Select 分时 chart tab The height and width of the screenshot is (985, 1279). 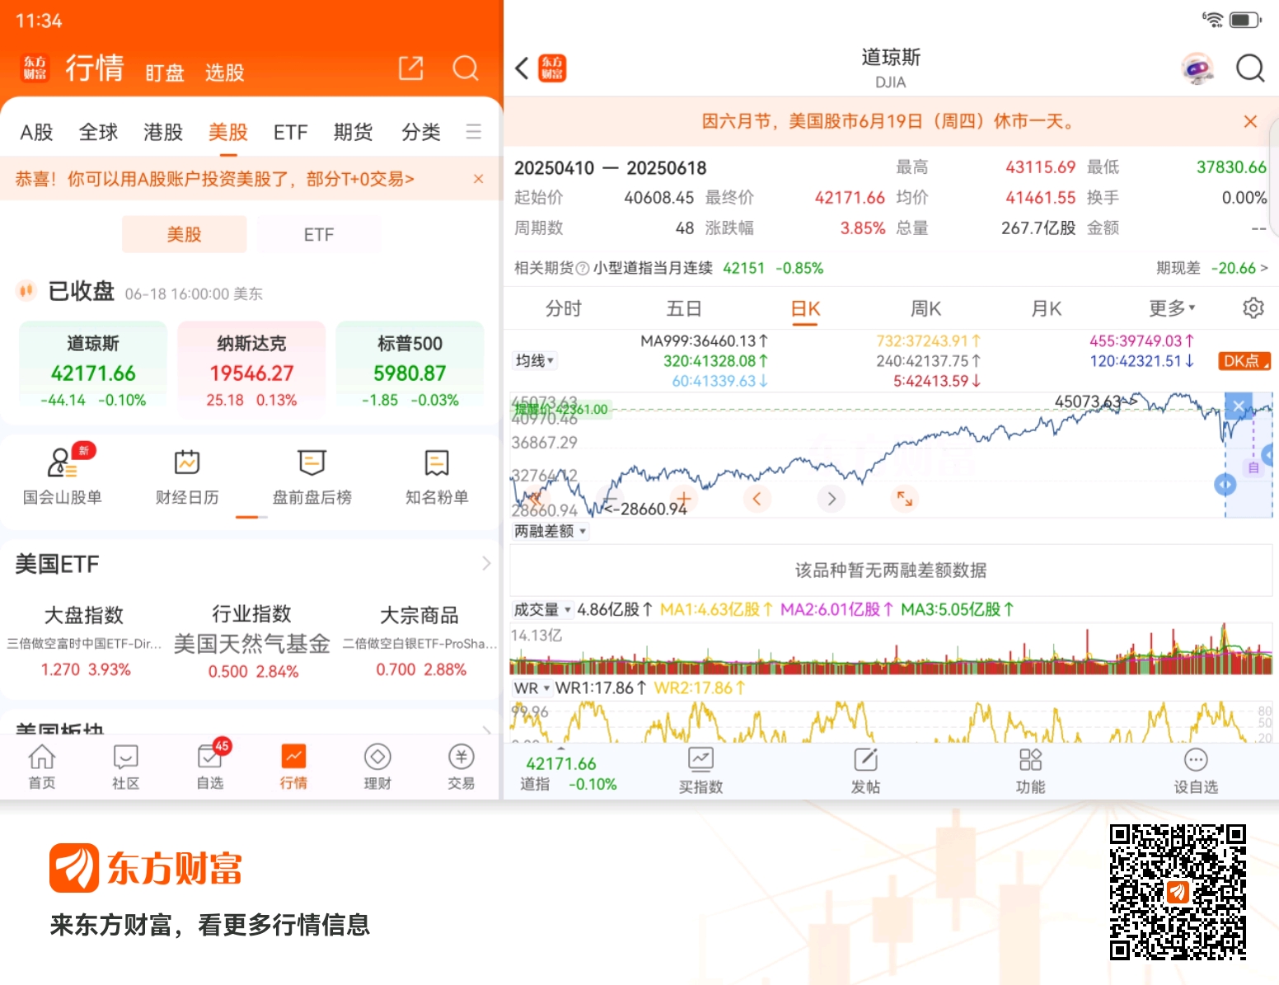(564, 308)
